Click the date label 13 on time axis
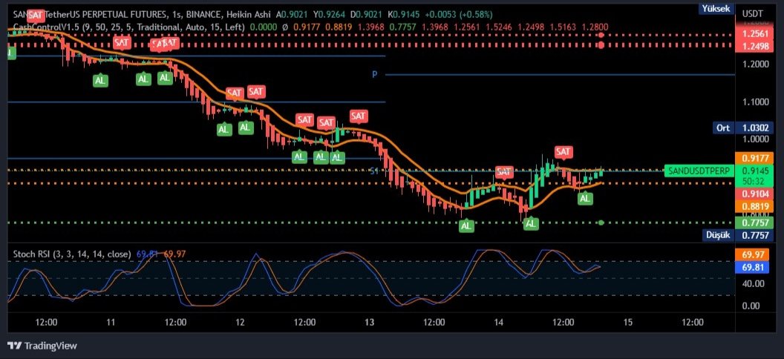Screen dimensions: 784x359 (x=370, y=322)
